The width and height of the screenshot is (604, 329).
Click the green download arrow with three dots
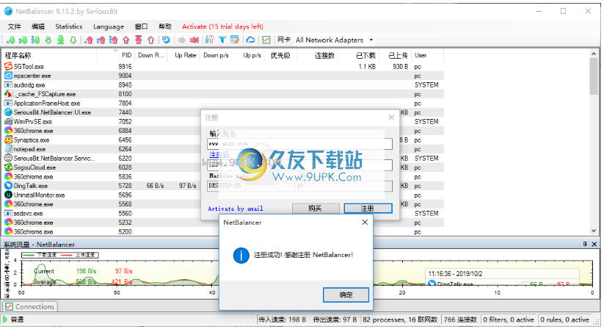[x=35, y=40]
